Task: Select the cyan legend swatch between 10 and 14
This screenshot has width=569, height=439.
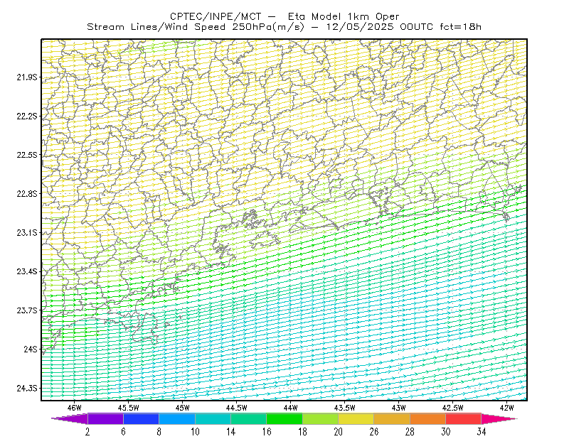Action: (x=213, y=418)
